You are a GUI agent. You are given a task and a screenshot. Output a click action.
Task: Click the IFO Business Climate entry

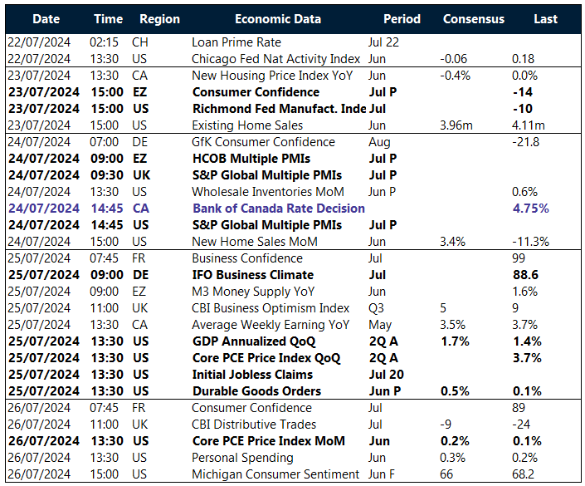point(252,274)
